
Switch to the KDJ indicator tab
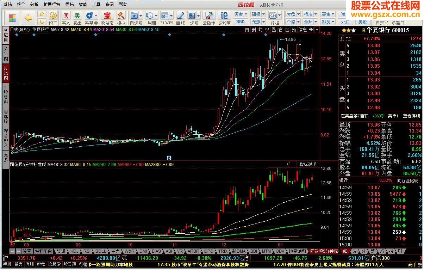(x=74, y=251)
